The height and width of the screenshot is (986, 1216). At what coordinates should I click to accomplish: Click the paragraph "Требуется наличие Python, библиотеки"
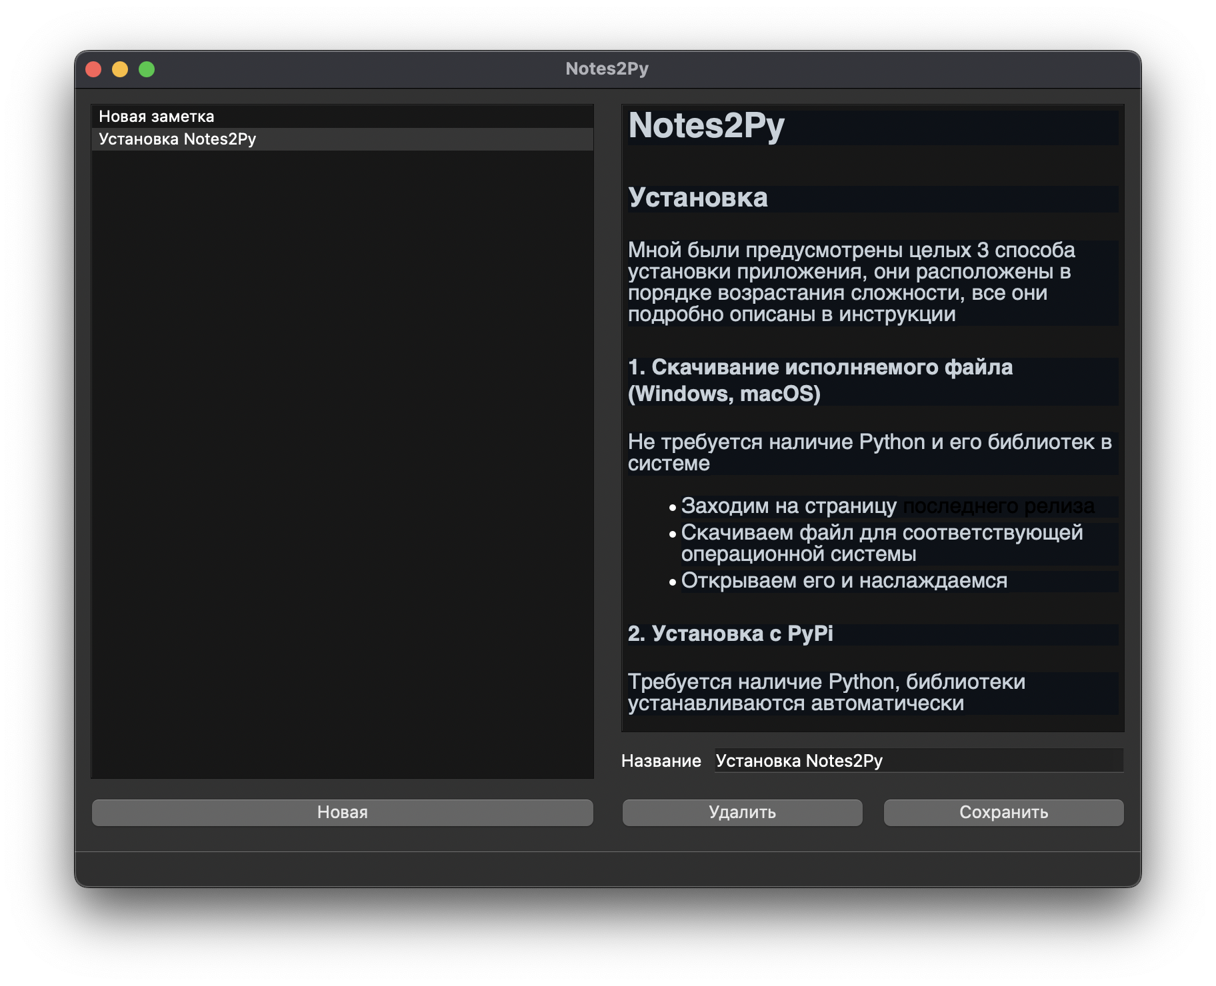coord(827,682)
